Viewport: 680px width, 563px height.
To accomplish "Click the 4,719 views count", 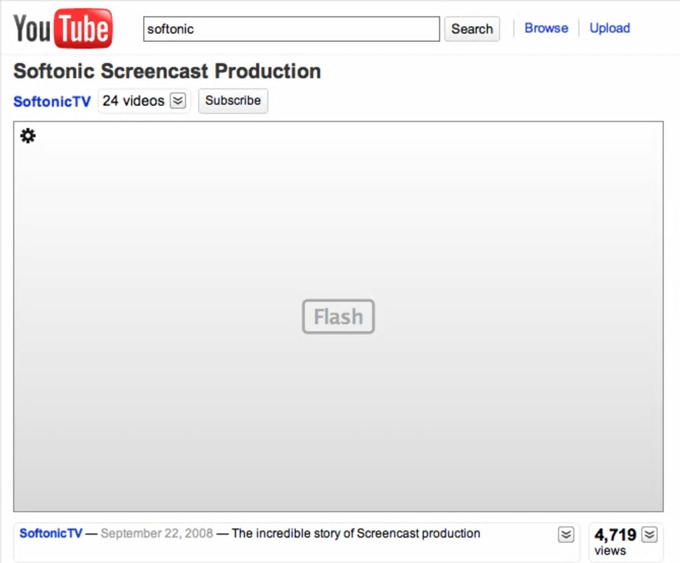I will pyautogui.click(x=615, y=535).
